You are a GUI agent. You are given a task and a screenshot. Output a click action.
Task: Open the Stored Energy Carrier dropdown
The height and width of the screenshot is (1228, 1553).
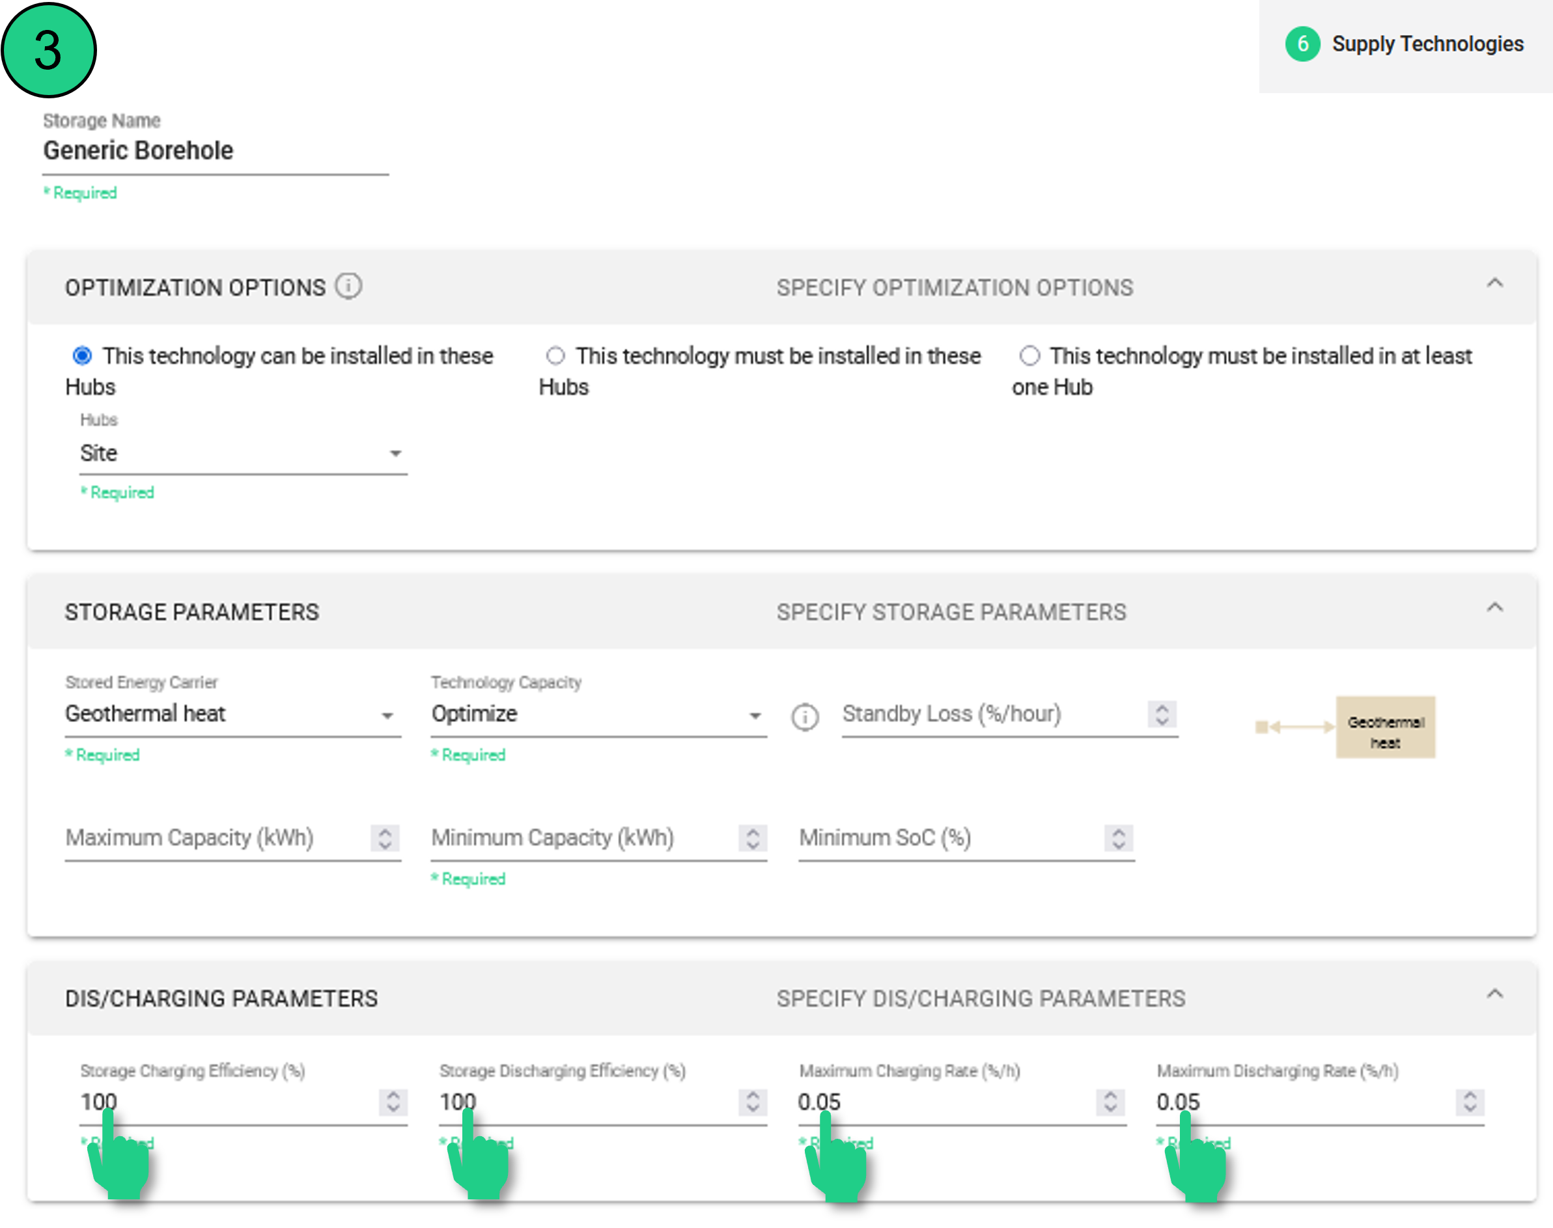[x=232, y=715]
